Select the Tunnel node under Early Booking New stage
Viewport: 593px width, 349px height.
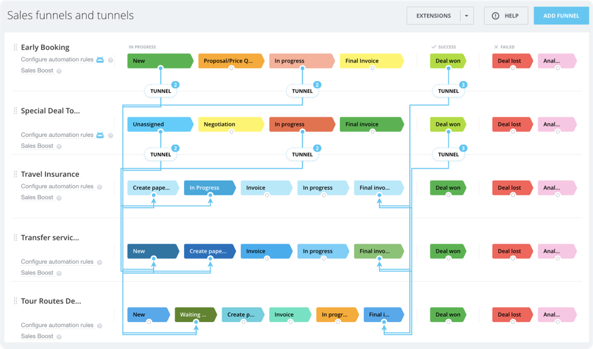pyautogui.click(x=161, y=91)
